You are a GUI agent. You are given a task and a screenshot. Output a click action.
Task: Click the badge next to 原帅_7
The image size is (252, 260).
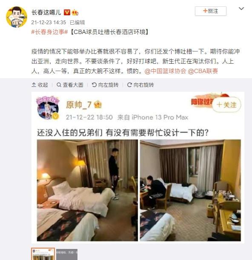tap(98, 105)
